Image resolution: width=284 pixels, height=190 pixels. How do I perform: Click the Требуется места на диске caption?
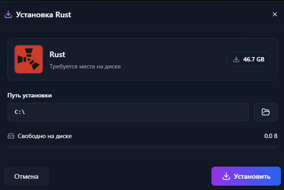pos(85,67)
